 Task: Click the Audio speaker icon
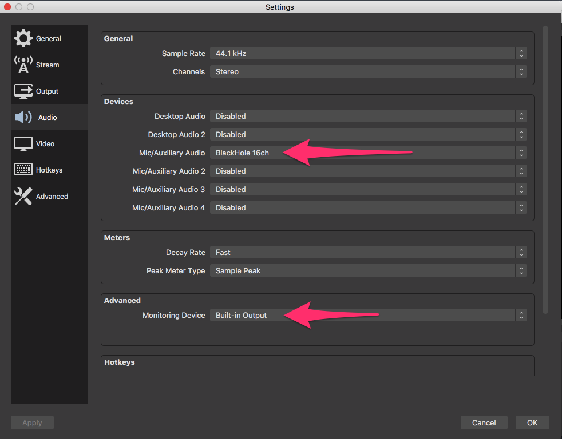point(23,117)
